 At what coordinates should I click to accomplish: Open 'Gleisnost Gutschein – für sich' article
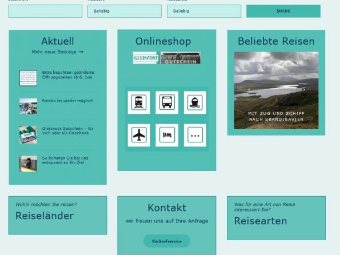[67, 131]
